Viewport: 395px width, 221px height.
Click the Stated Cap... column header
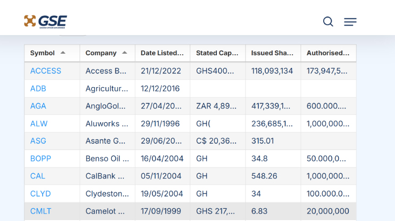coord(217,53)
